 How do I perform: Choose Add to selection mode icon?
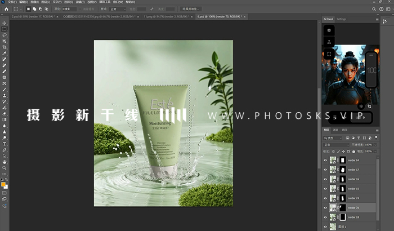click(34, 9)
